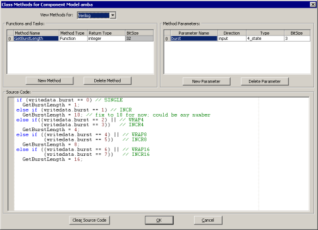Click the Direction column header
Screen dimensions: 318x230
[x=232, y=33]
